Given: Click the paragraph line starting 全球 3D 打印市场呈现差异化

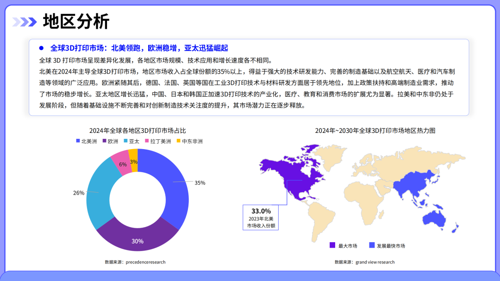Looking at the screenshot, I should [156, 60].
